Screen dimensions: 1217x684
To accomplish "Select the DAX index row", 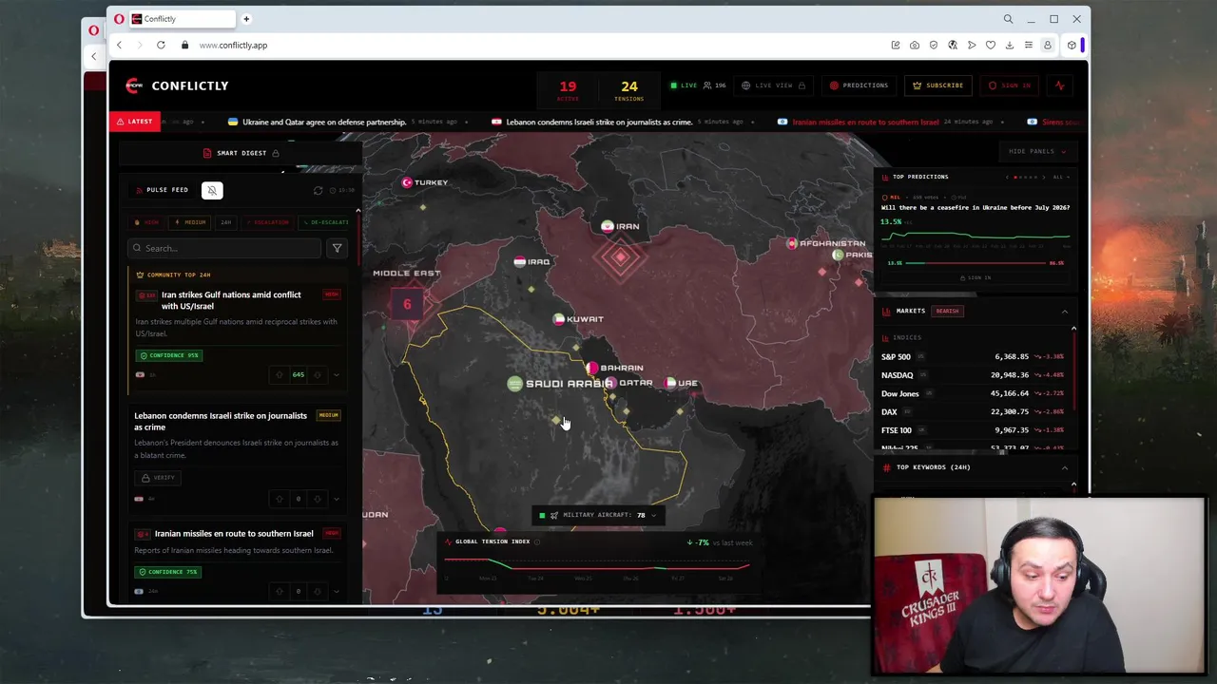I will [972, 412].
